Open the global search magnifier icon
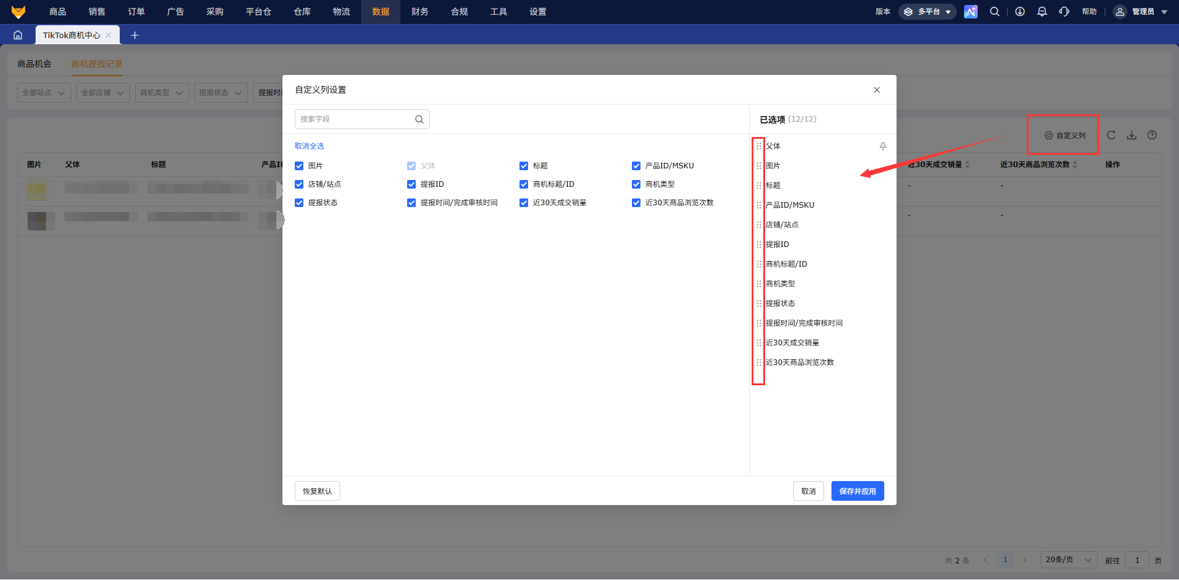 (x=995, y=12)
